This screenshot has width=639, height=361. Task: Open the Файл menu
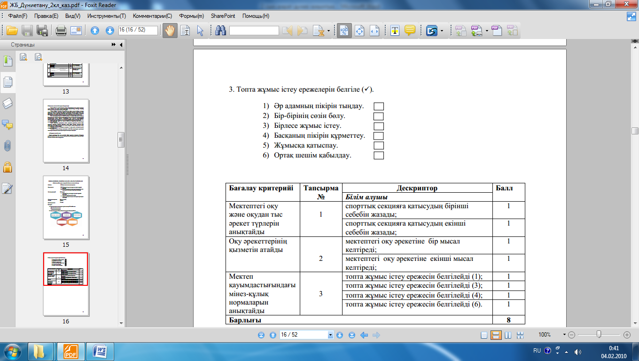tap(18, 16)
